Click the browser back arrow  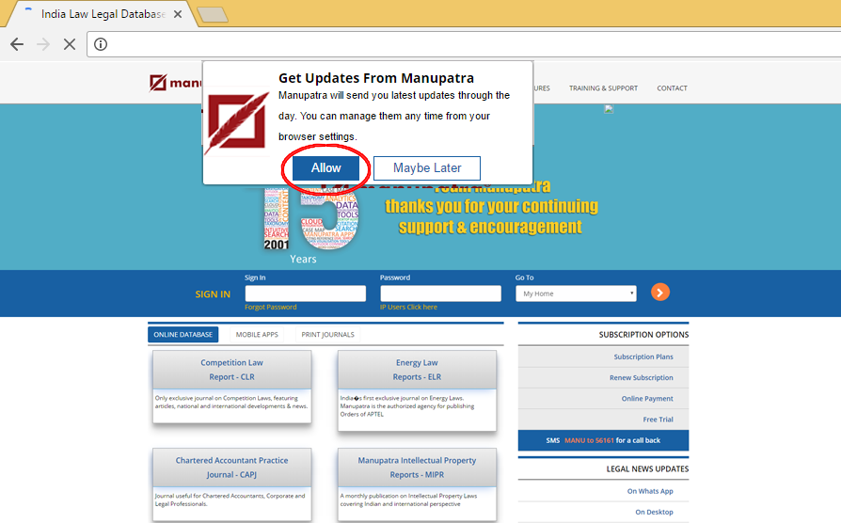click(x=17, y=44)
